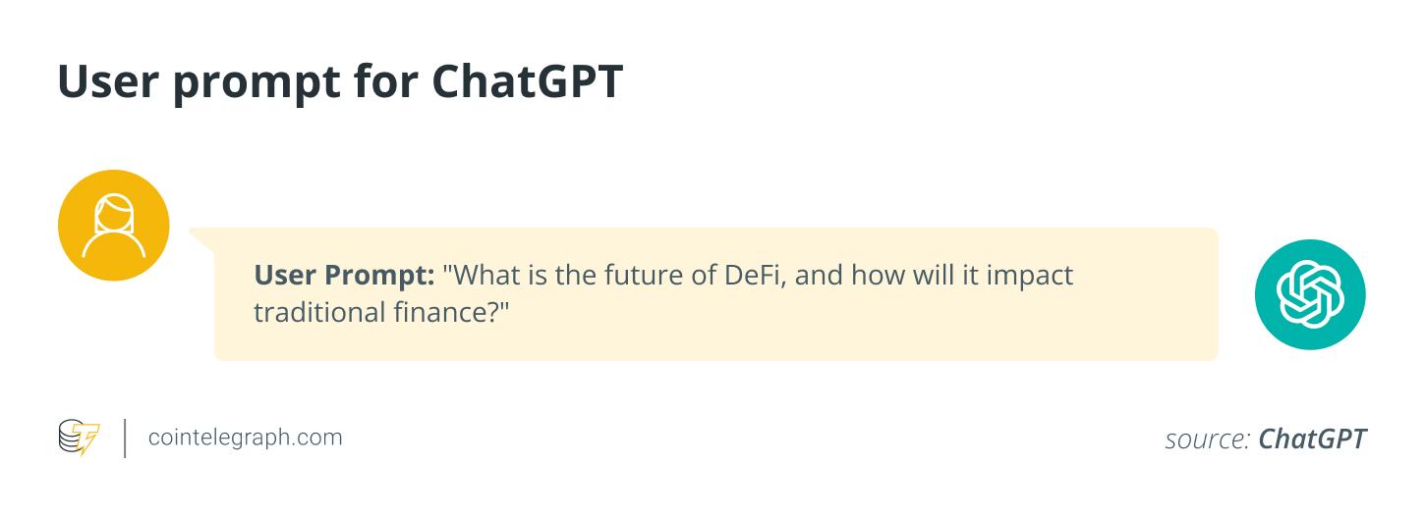
Task: Click the teal ChatGPT logo icon
Action: (x=1310, y=294)
